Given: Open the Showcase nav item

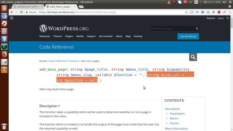Looking at the screenshot, I should (x=44, y=36).
